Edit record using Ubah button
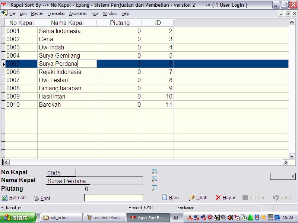 tap(198, 198)
